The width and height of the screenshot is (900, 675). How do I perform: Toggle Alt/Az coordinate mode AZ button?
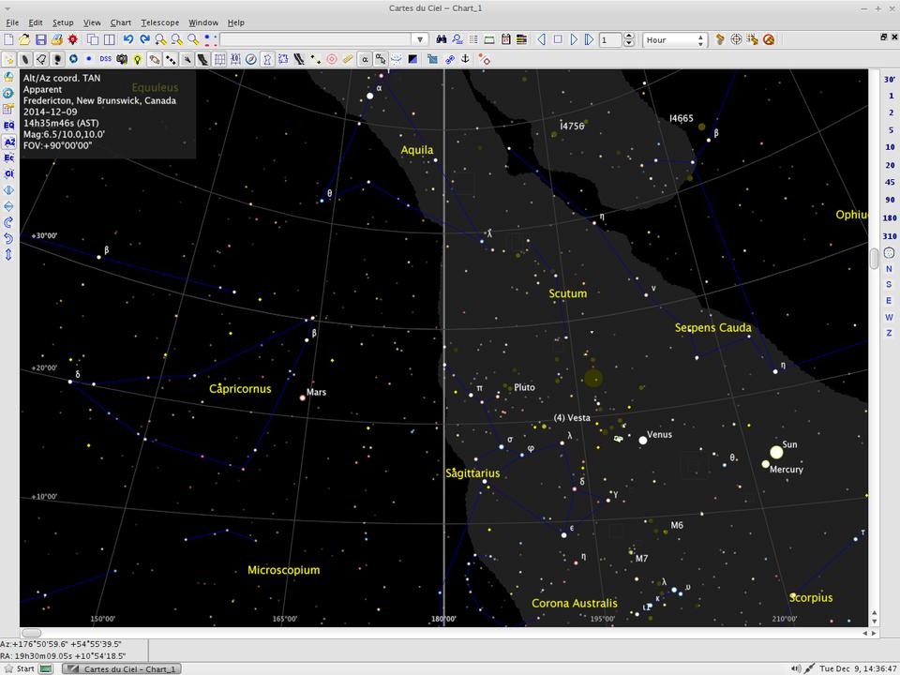click(8, 142)
